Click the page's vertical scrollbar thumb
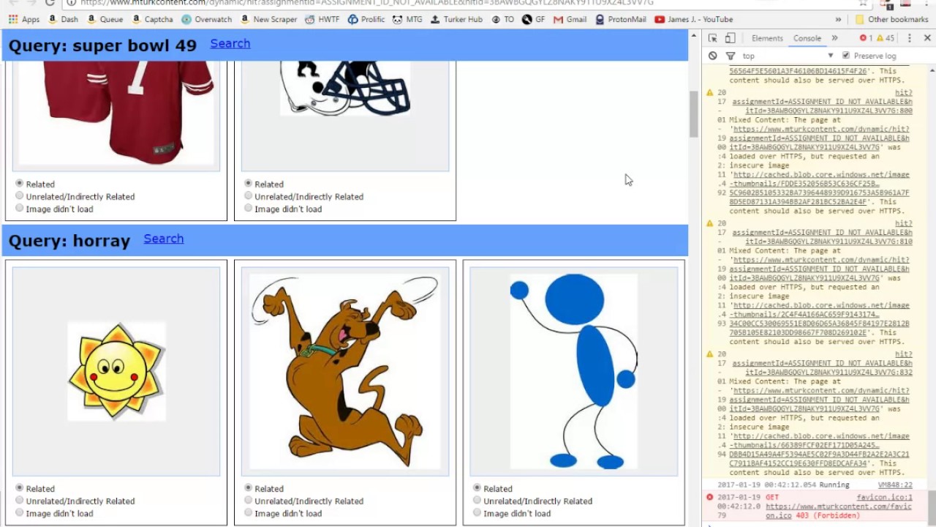 [x=694, y=115]
